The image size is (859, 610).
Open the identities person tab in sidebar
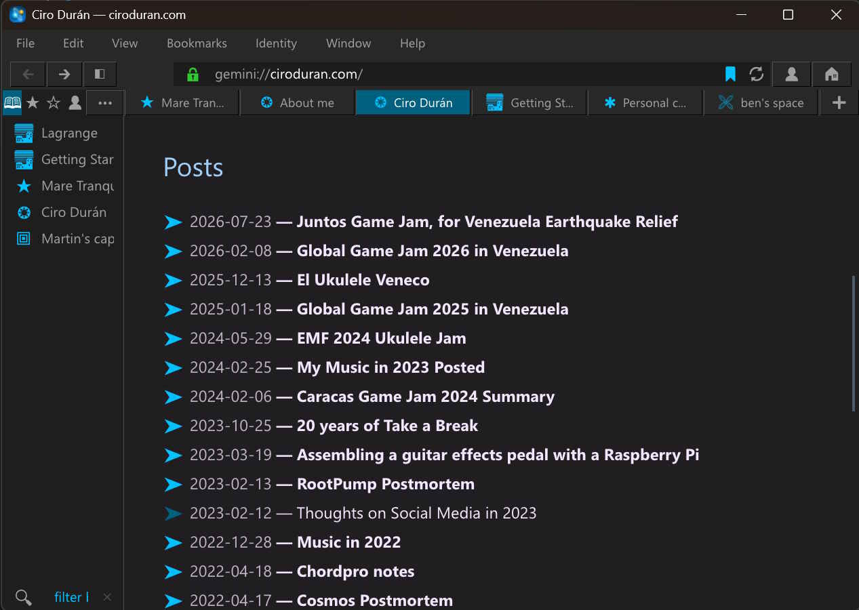pyautogui.click(x=75, y=103)
